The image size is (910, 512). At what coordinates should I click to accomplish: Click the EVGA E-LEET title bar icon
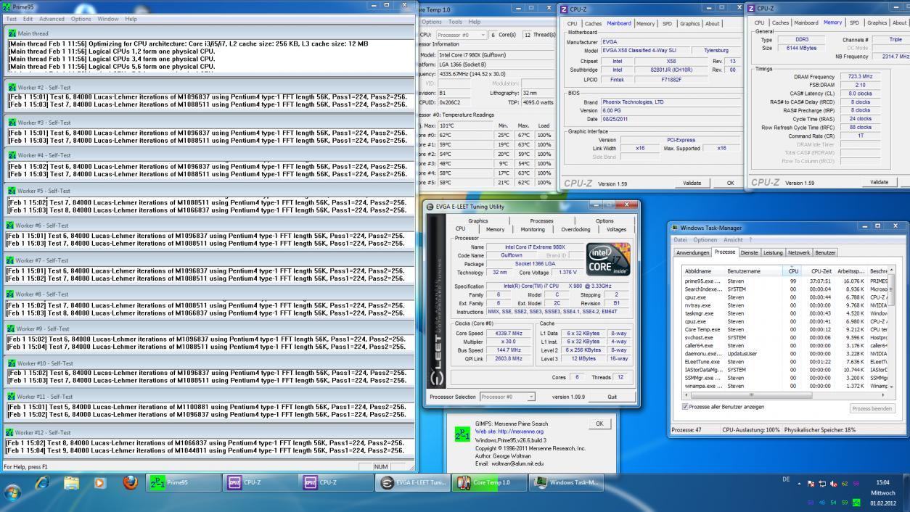click(430, 207)
